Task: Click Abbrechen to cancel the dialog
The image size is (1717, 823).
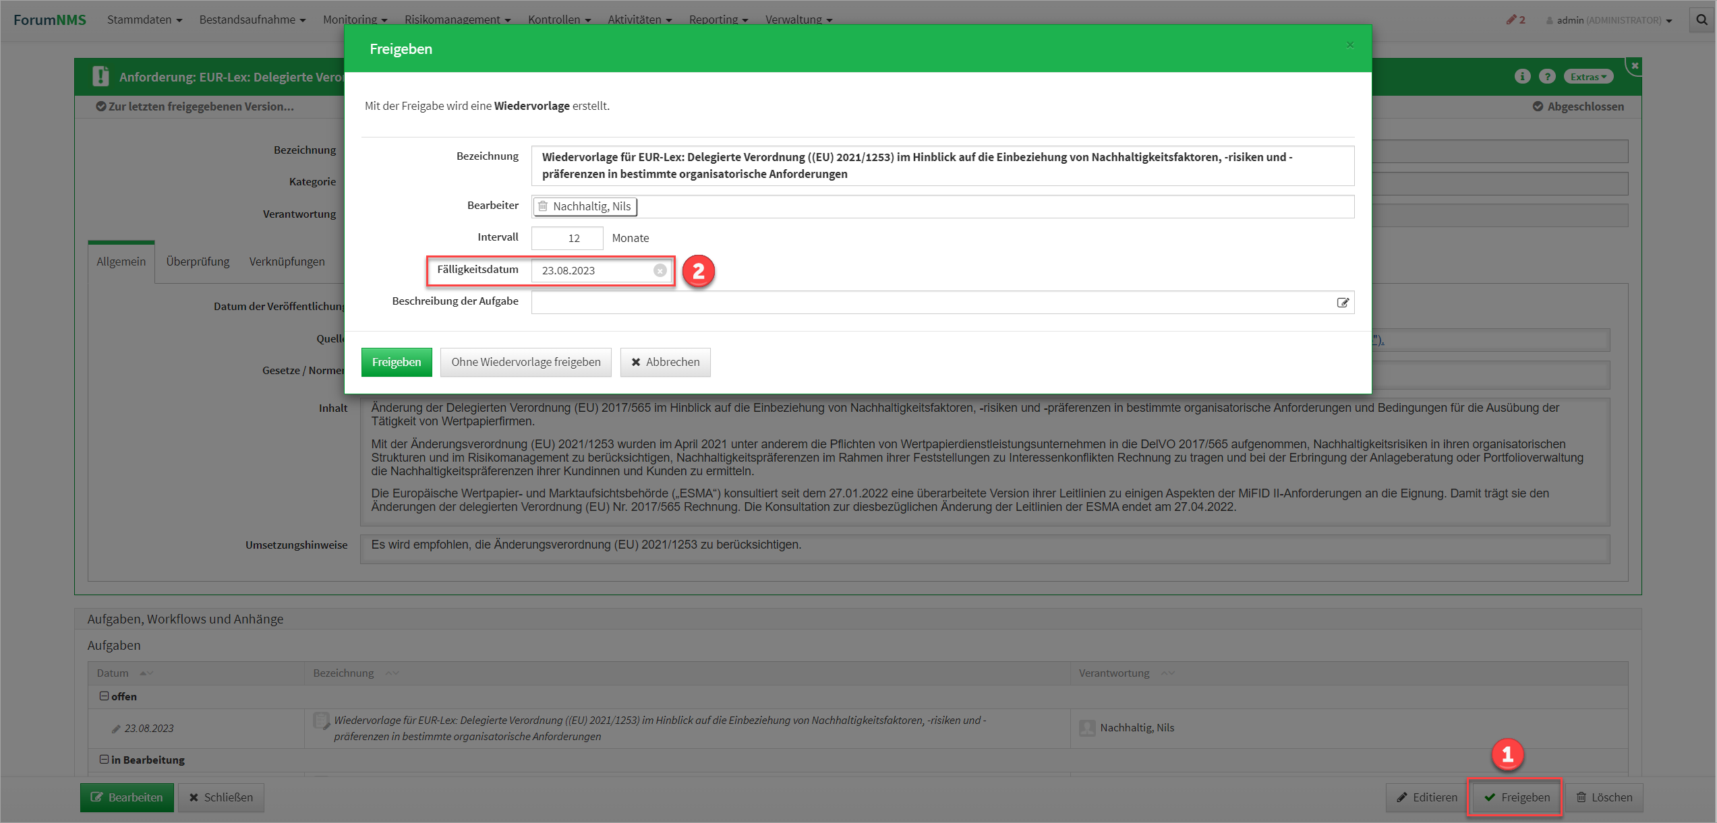Action: (x=665, y=362)
